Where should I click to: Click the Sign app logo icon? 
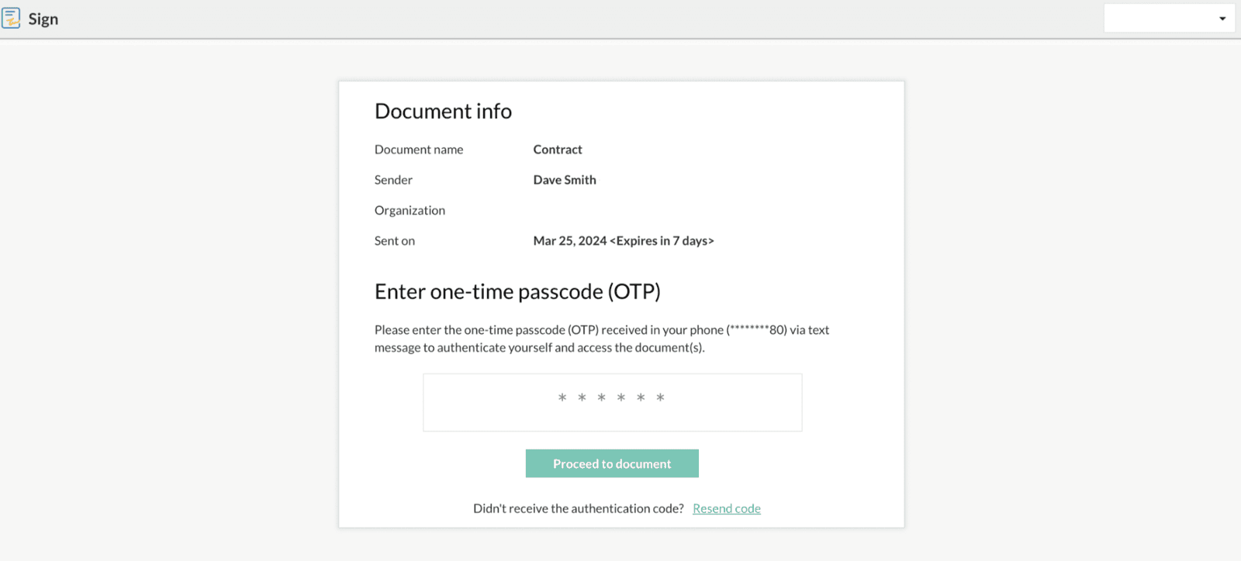pyautogui.click(x=11, y=18)
